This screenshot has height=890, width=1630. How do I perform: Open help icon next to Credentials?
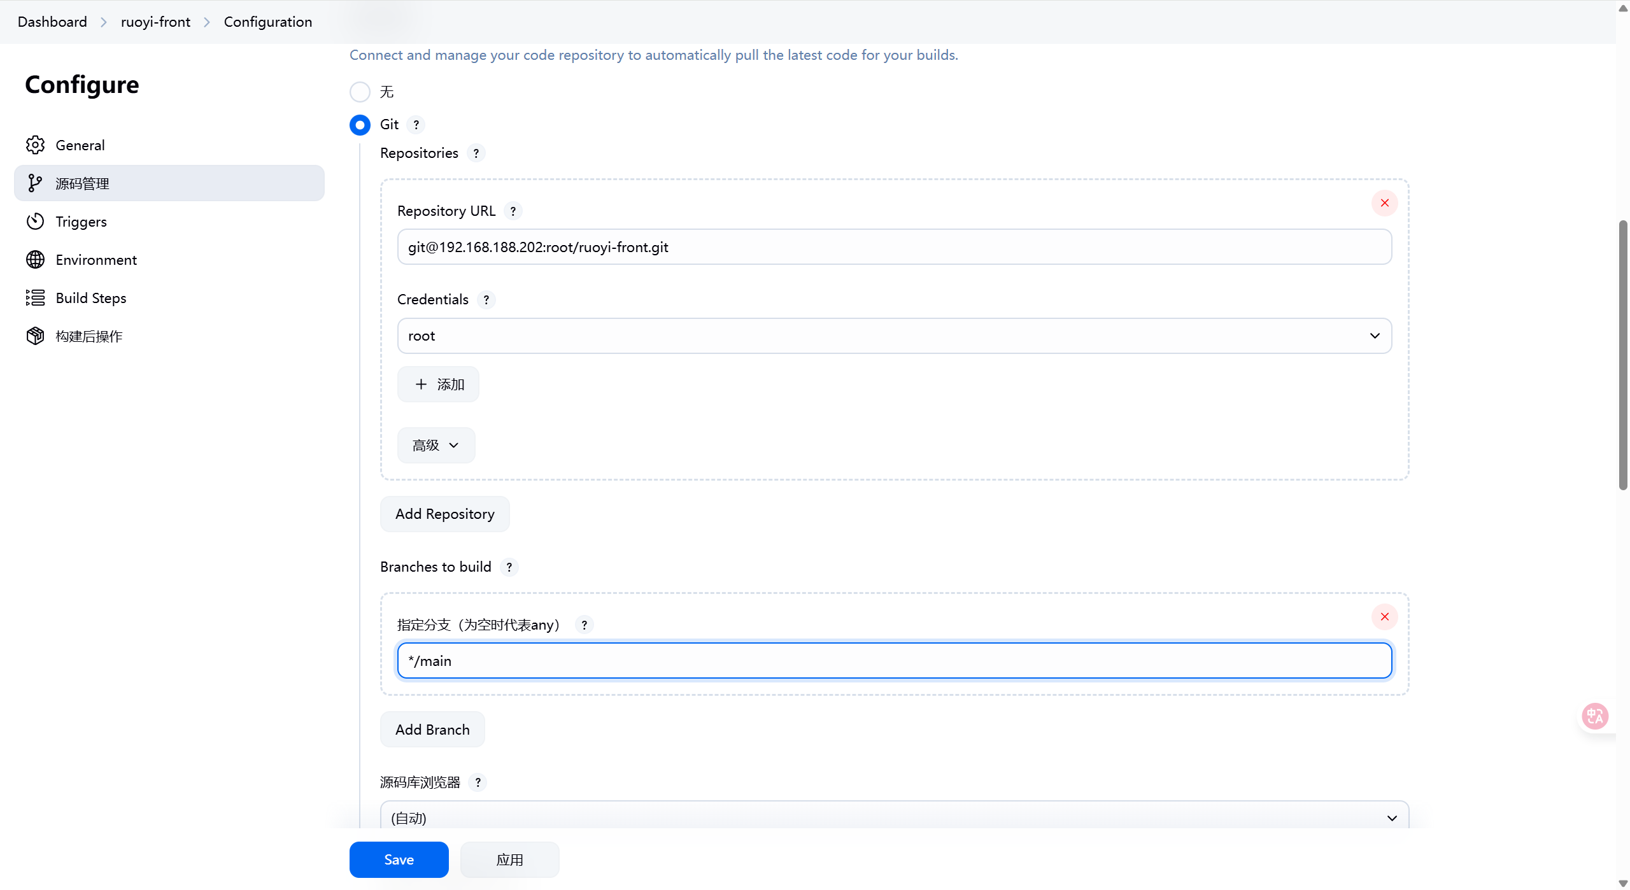tap(486, 300)
